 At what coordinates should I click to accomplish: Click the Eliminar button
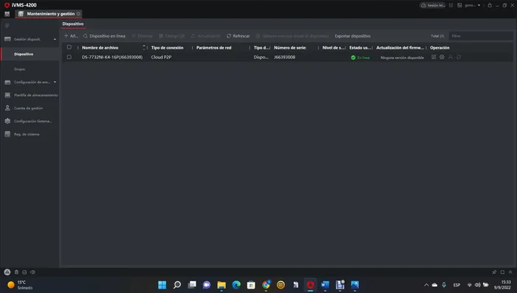point(142,36)
